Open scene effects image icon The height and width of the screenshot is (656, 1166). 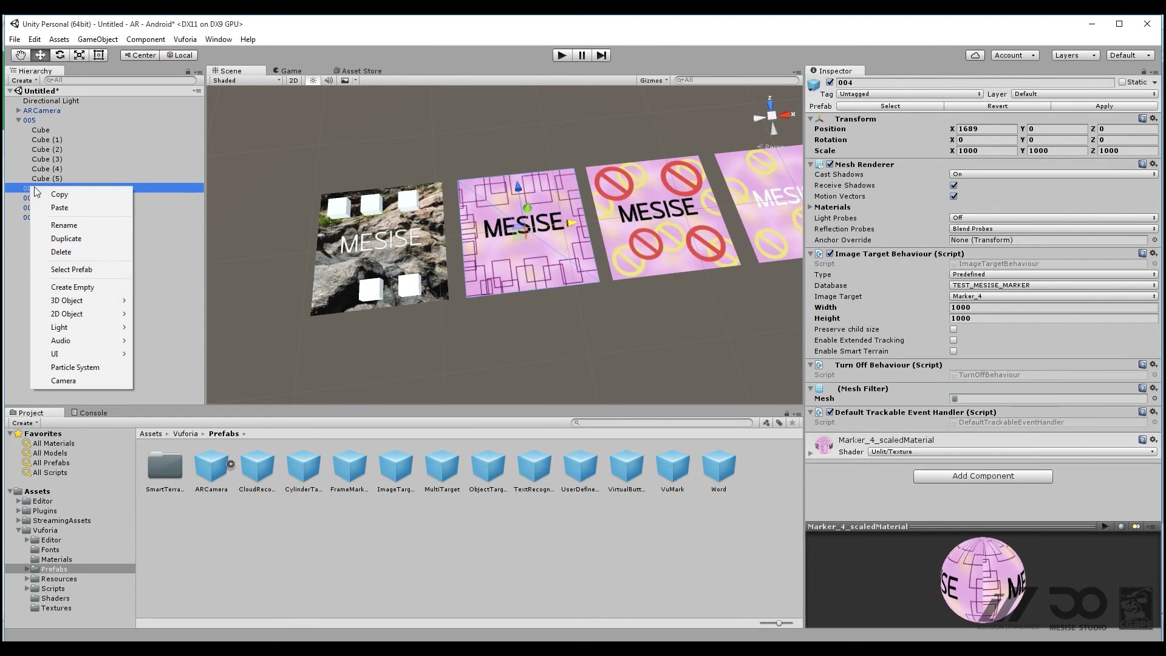point(345,80)
